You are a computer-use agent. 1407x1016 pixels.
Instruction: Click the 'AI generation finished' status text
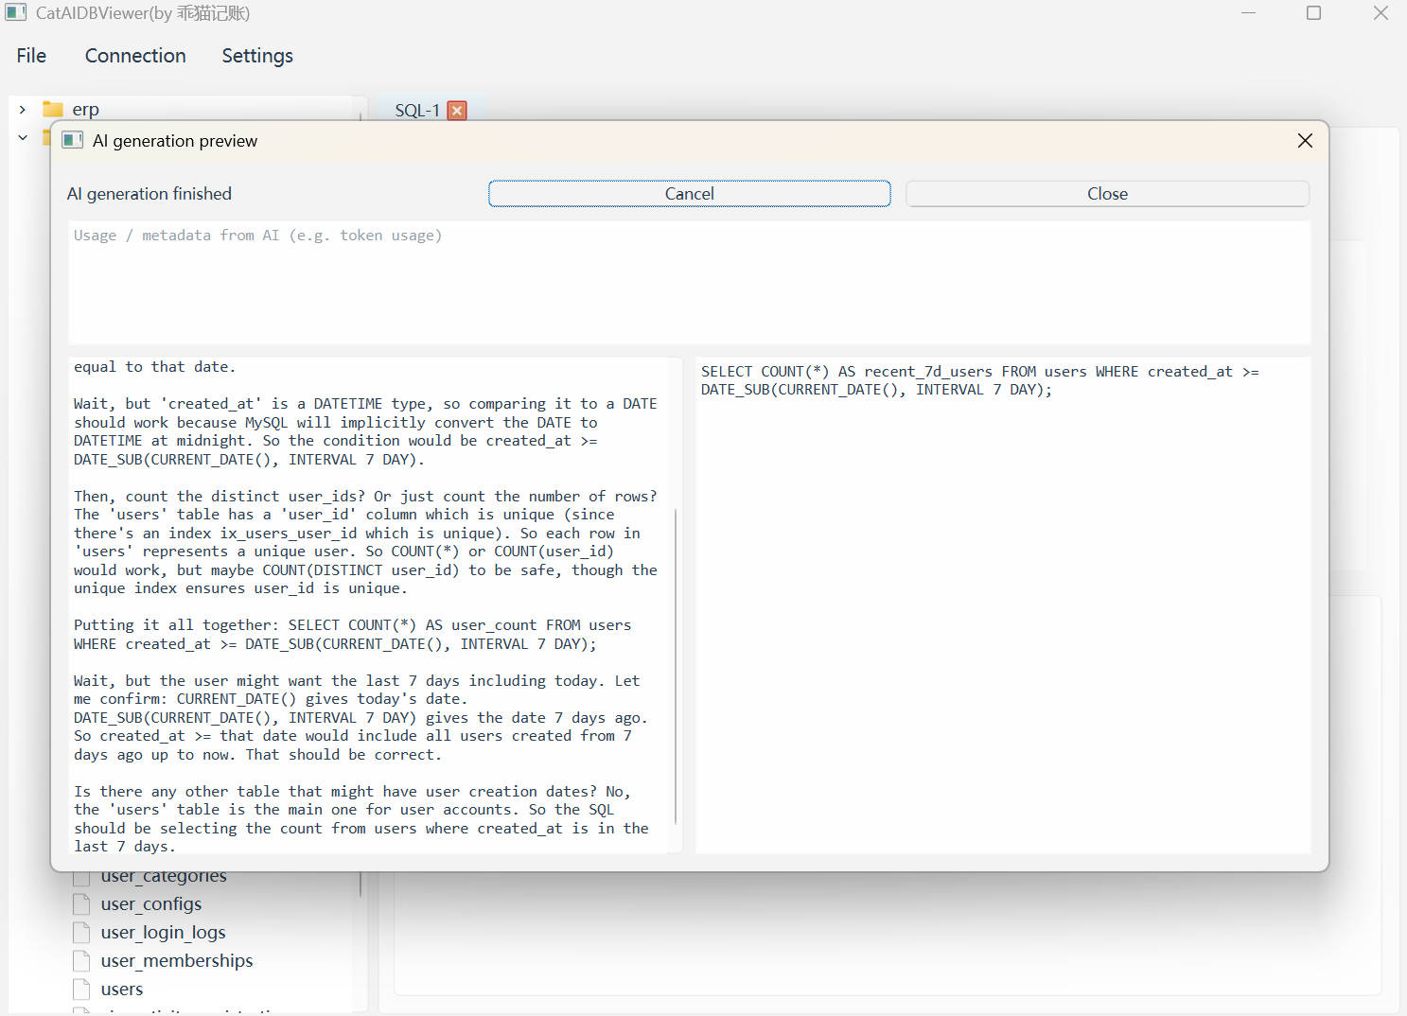pos(149,194)
